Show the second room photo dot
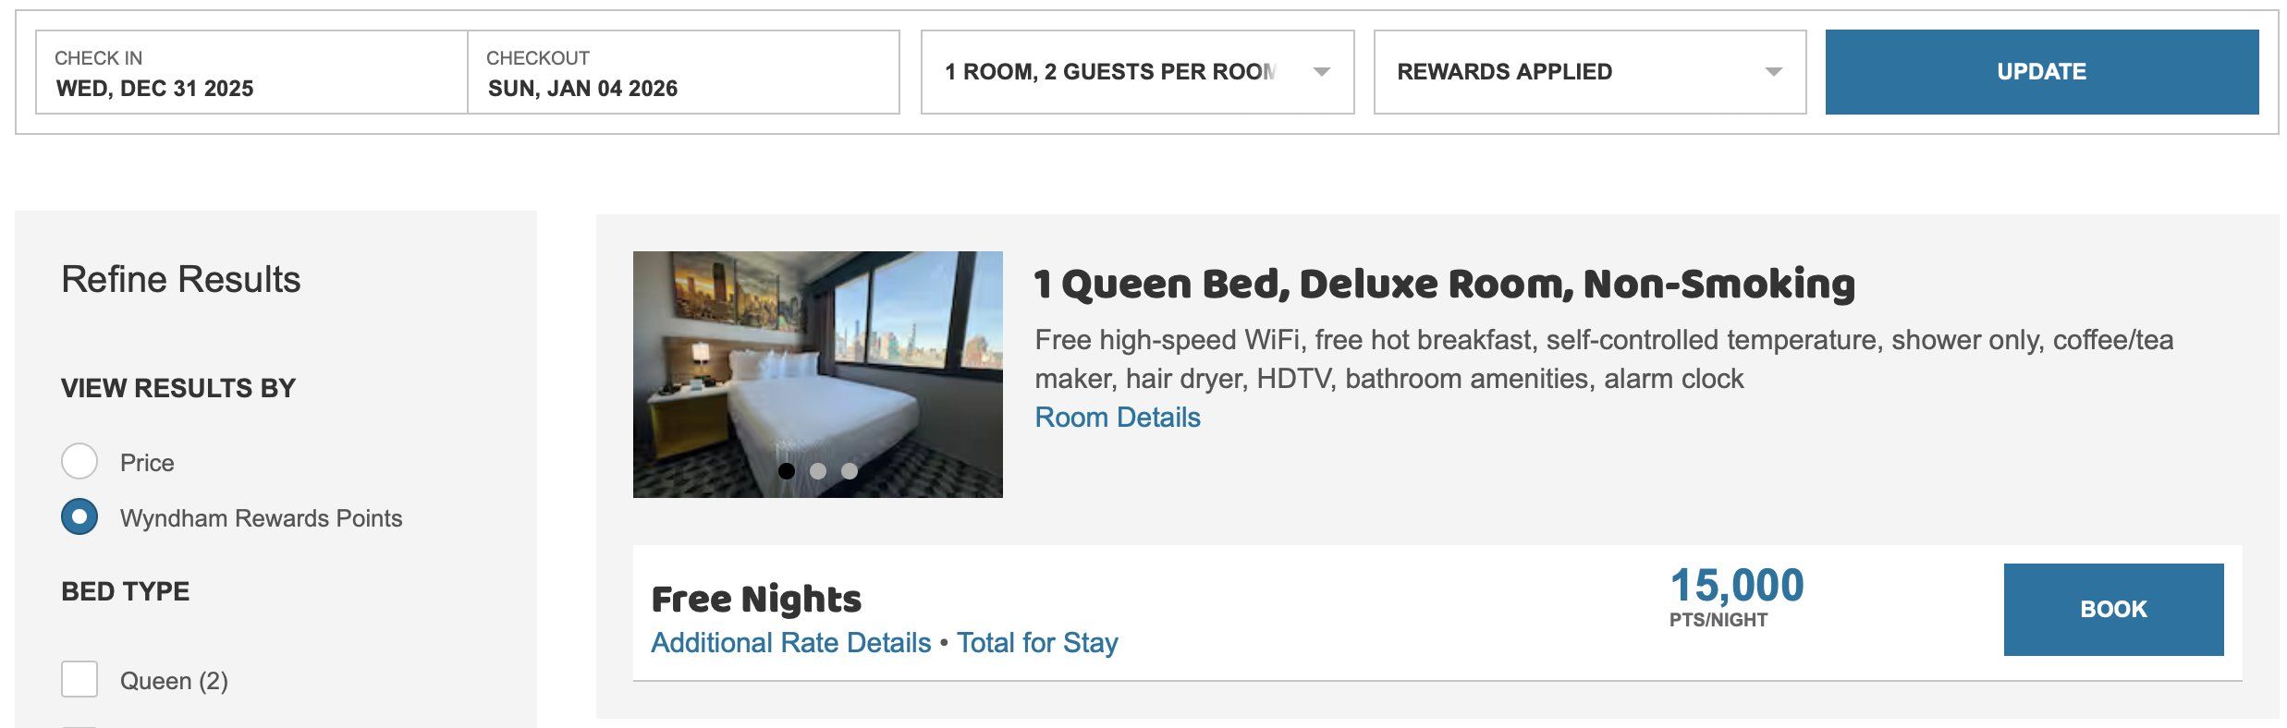 coord(818,471)
